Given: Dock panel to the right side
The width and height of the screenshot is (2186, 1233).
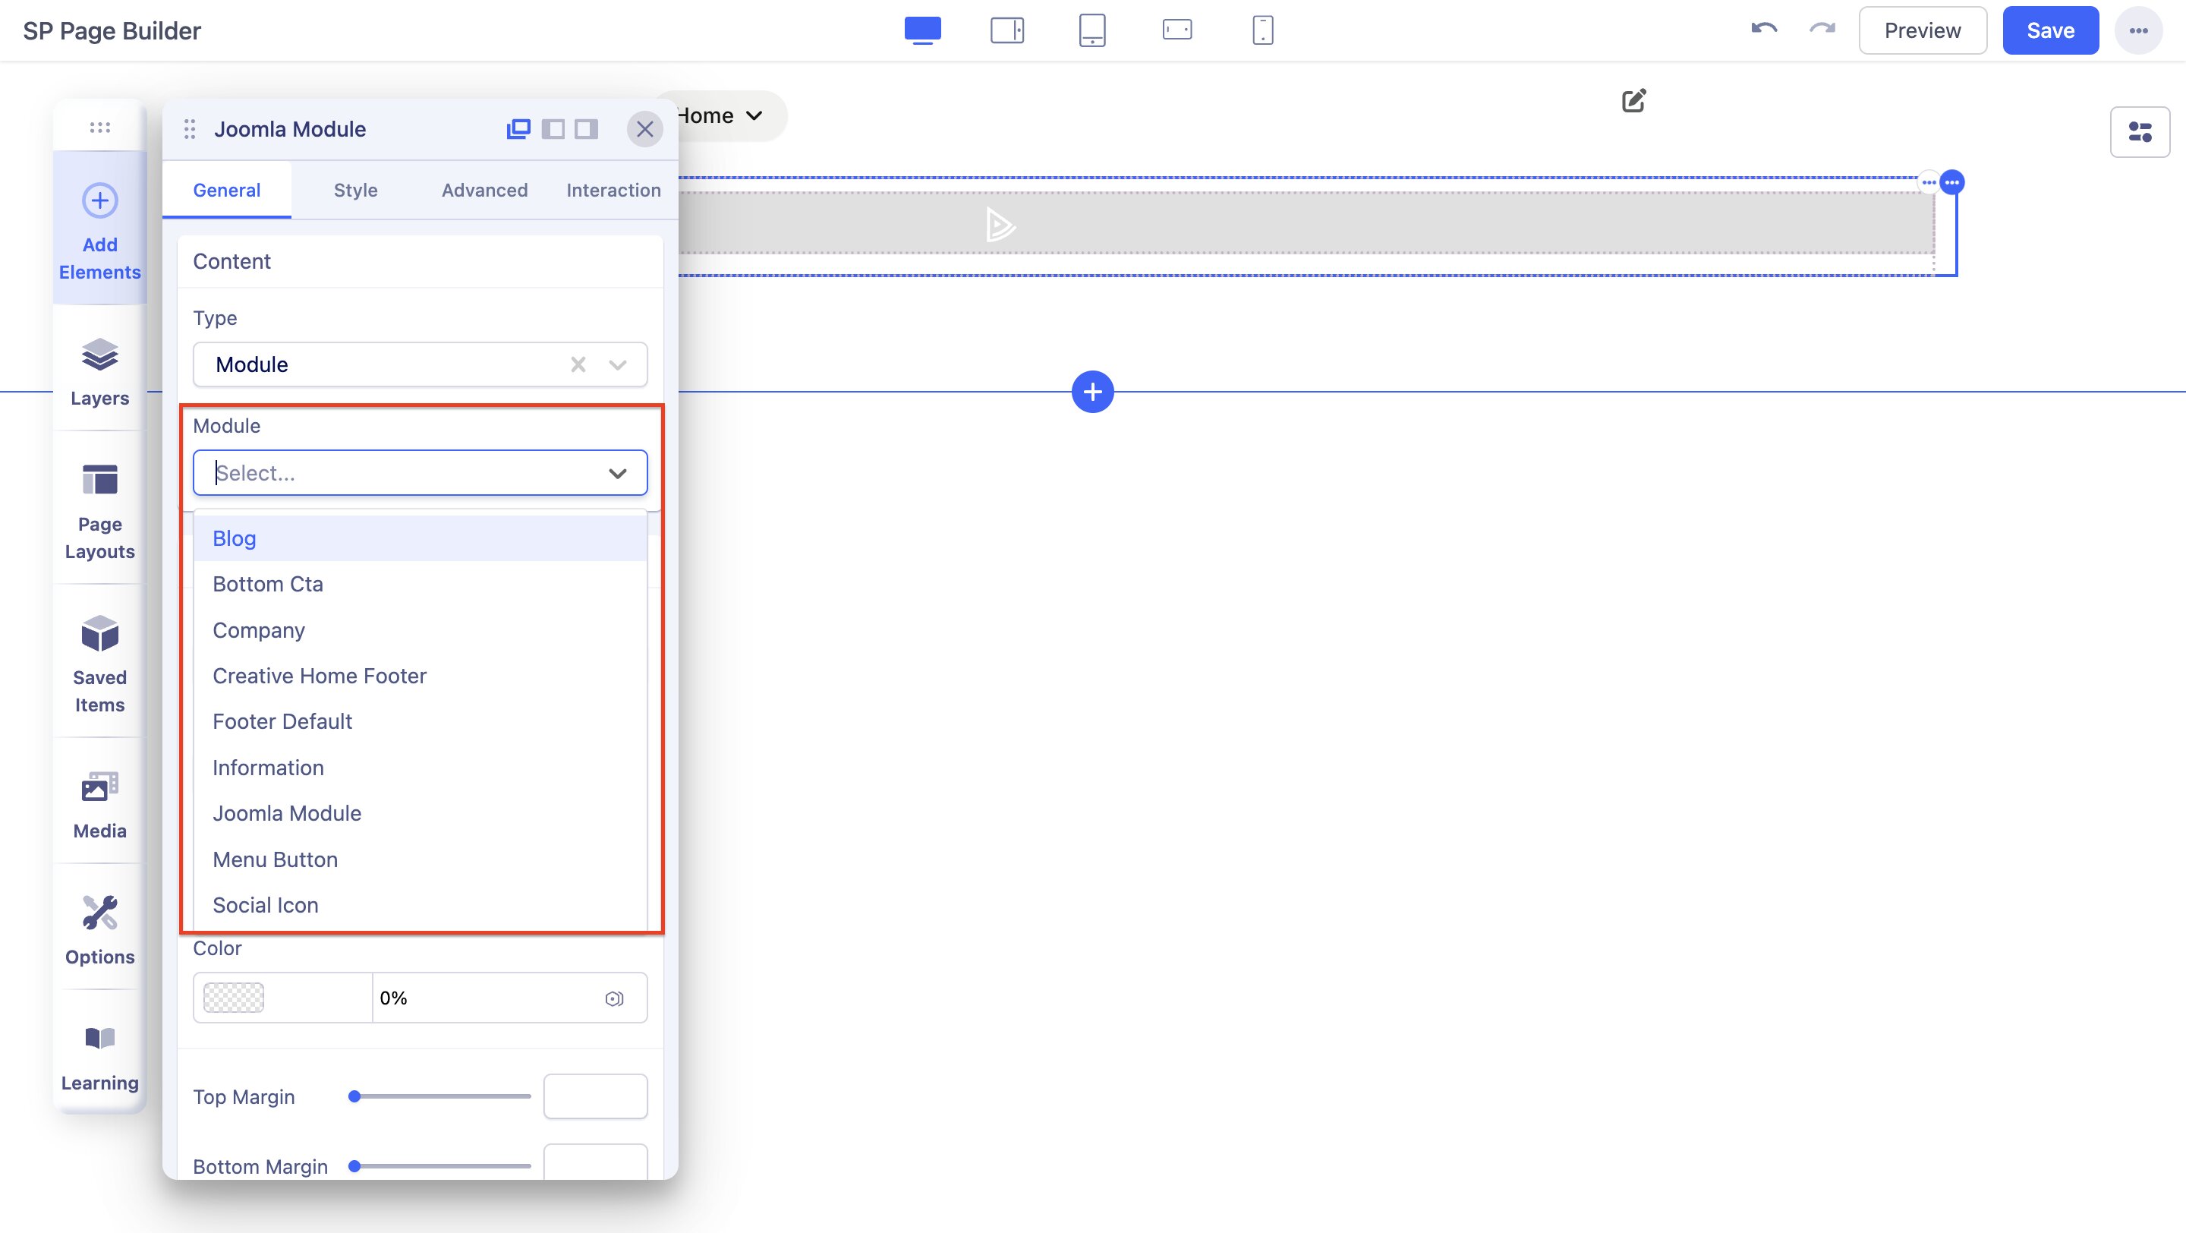Looking at the screenshot, I should [x=587, y=129].
